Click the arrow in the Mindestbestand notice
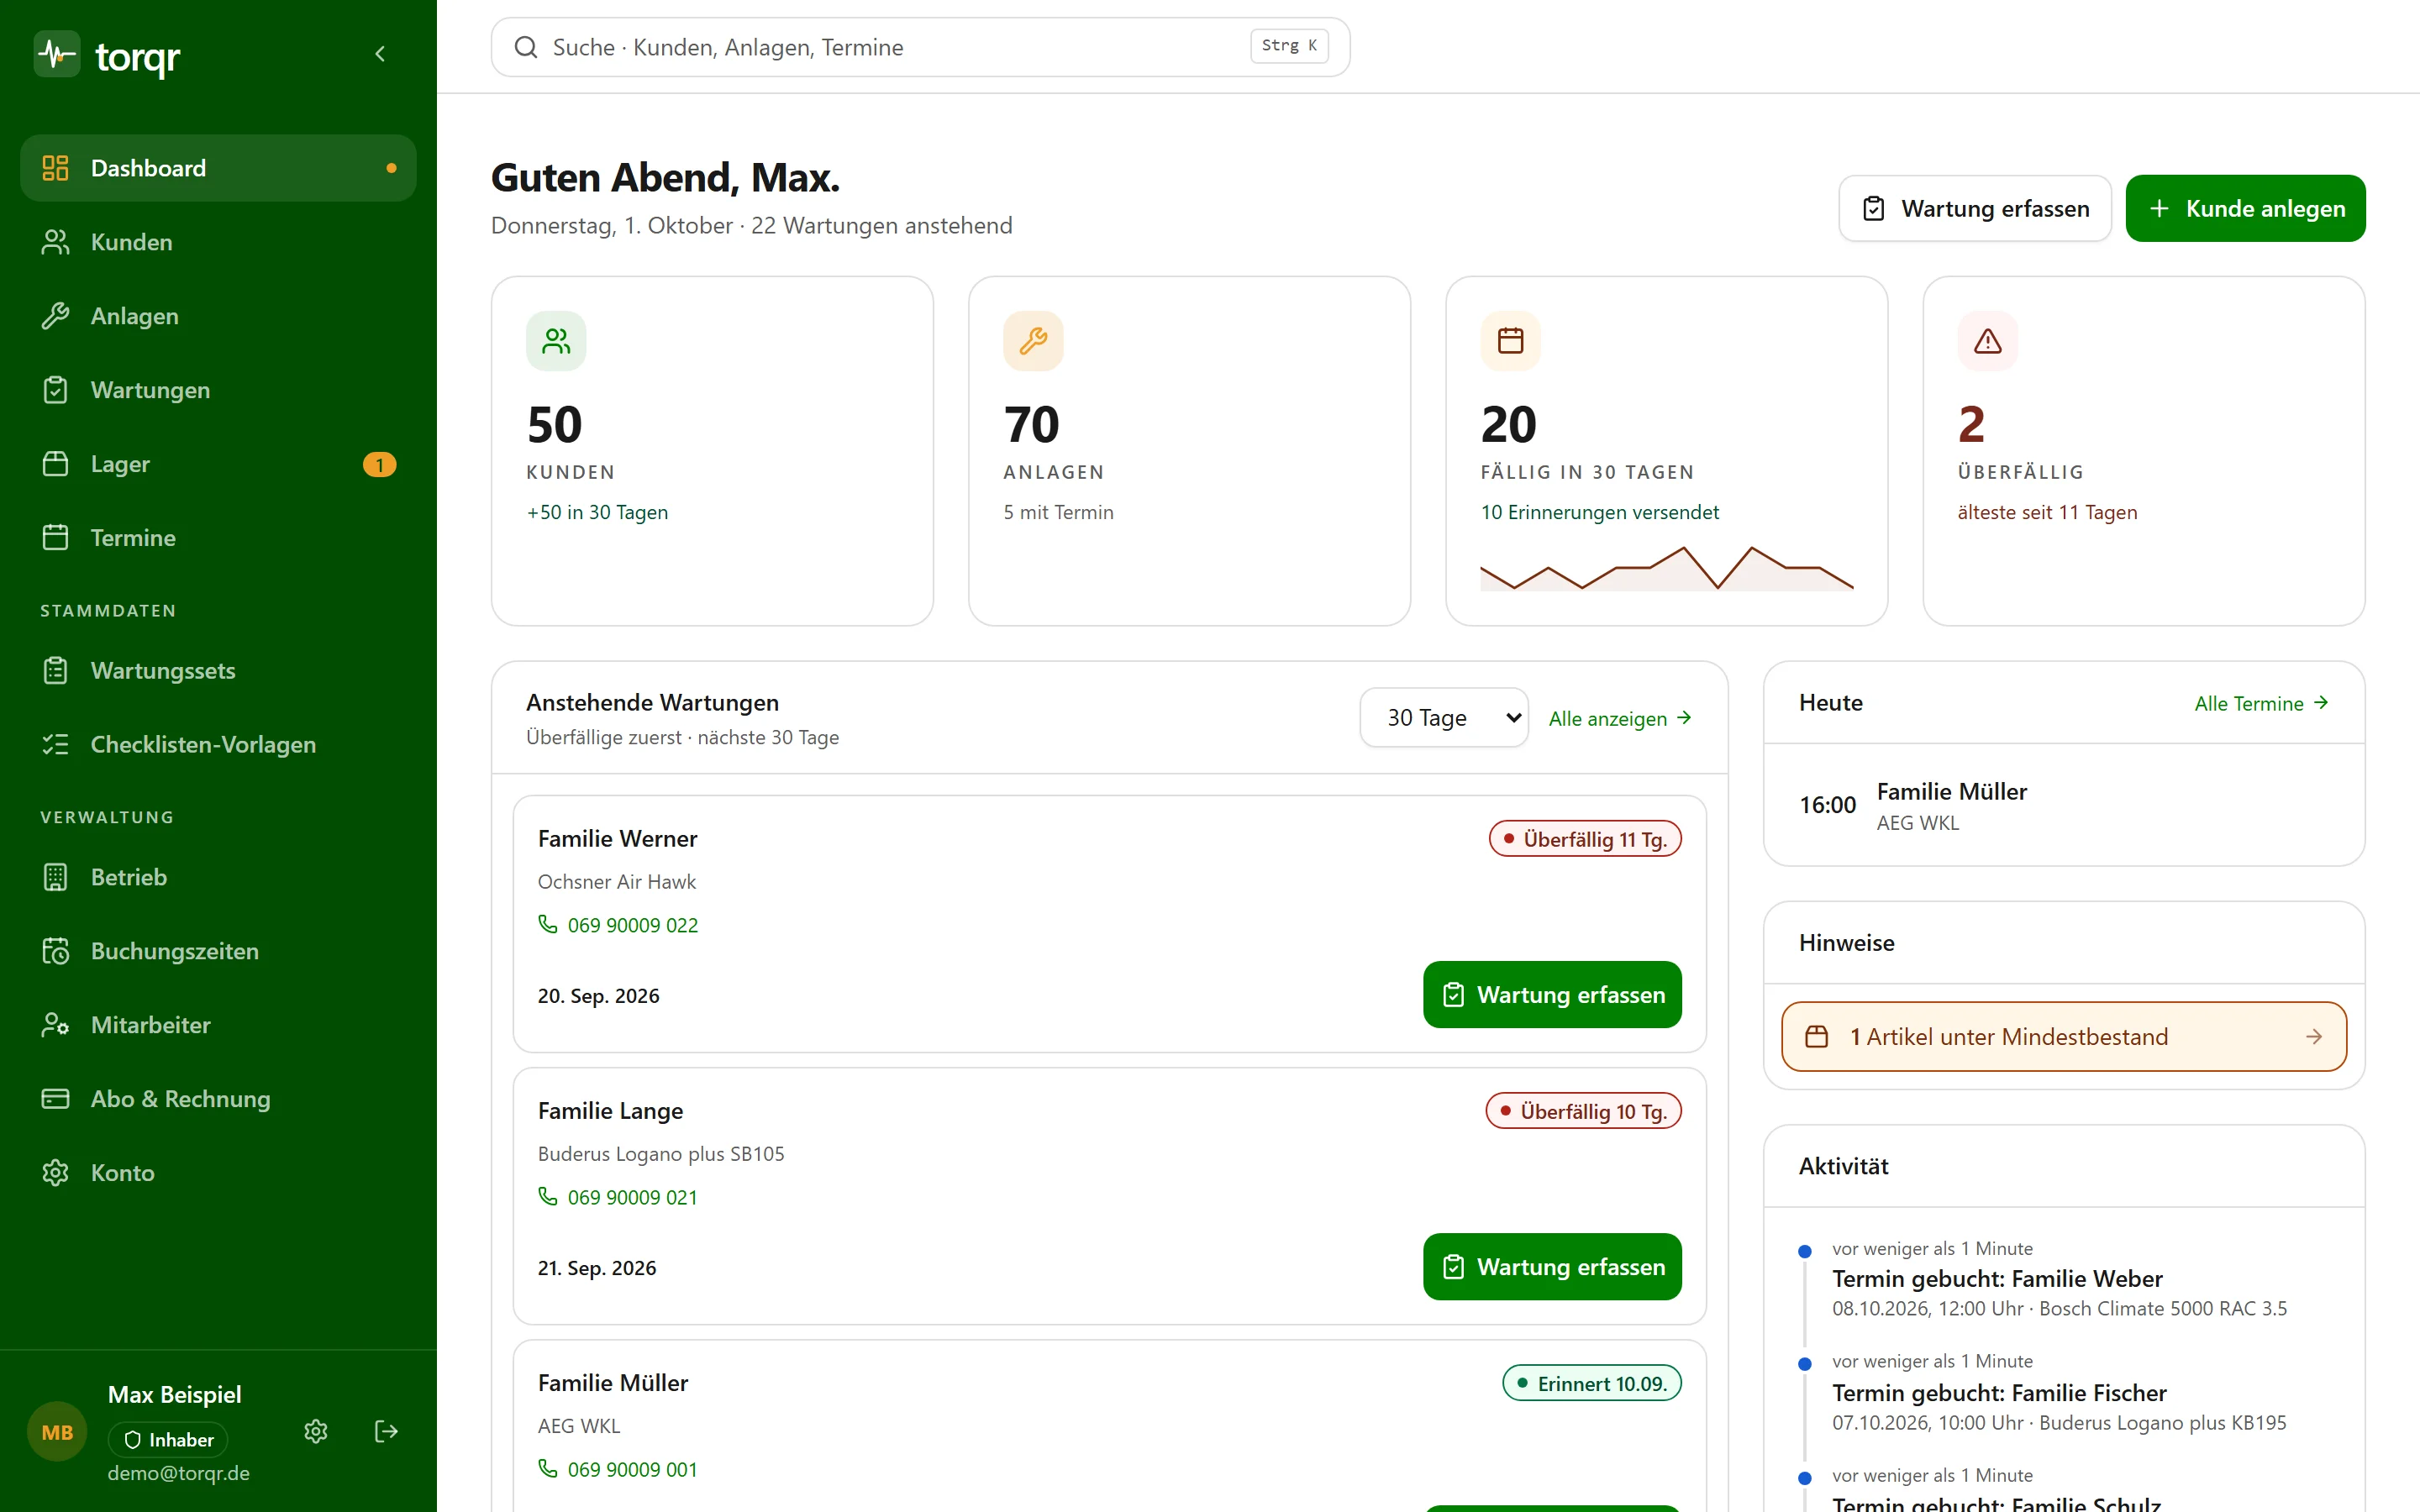Screen dimensions: 2420x1512 [x=2314, y=1036]
